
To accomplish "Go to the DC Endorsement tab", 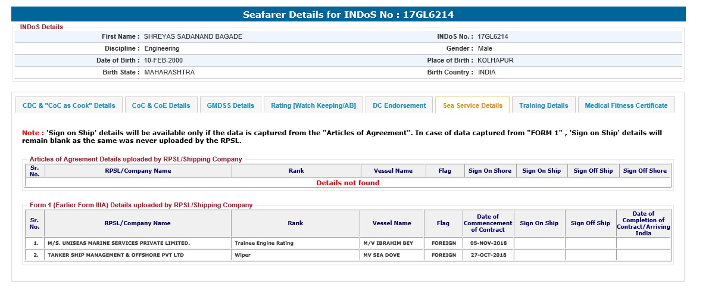I will click(399, 105).
